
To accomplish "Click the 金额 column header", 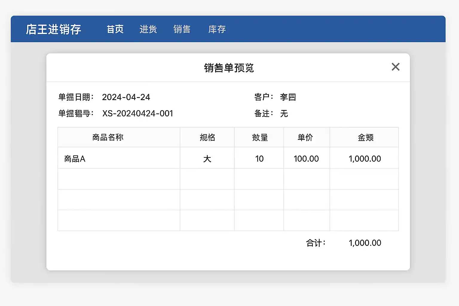I will [x=365, y=137].
